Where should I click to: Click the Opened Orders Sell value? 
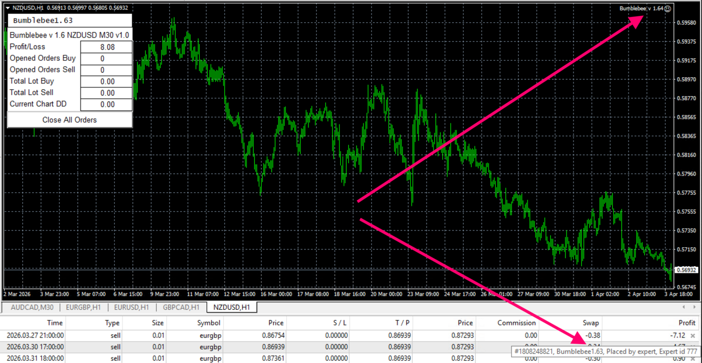click(107, 70)
